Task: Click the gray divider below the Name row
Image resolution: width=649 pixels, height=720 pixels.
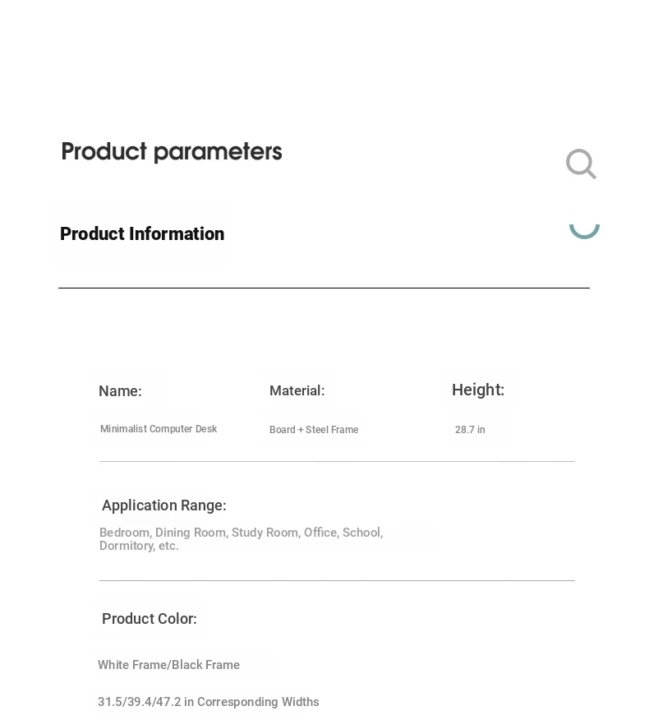Action: coord(337,461)
